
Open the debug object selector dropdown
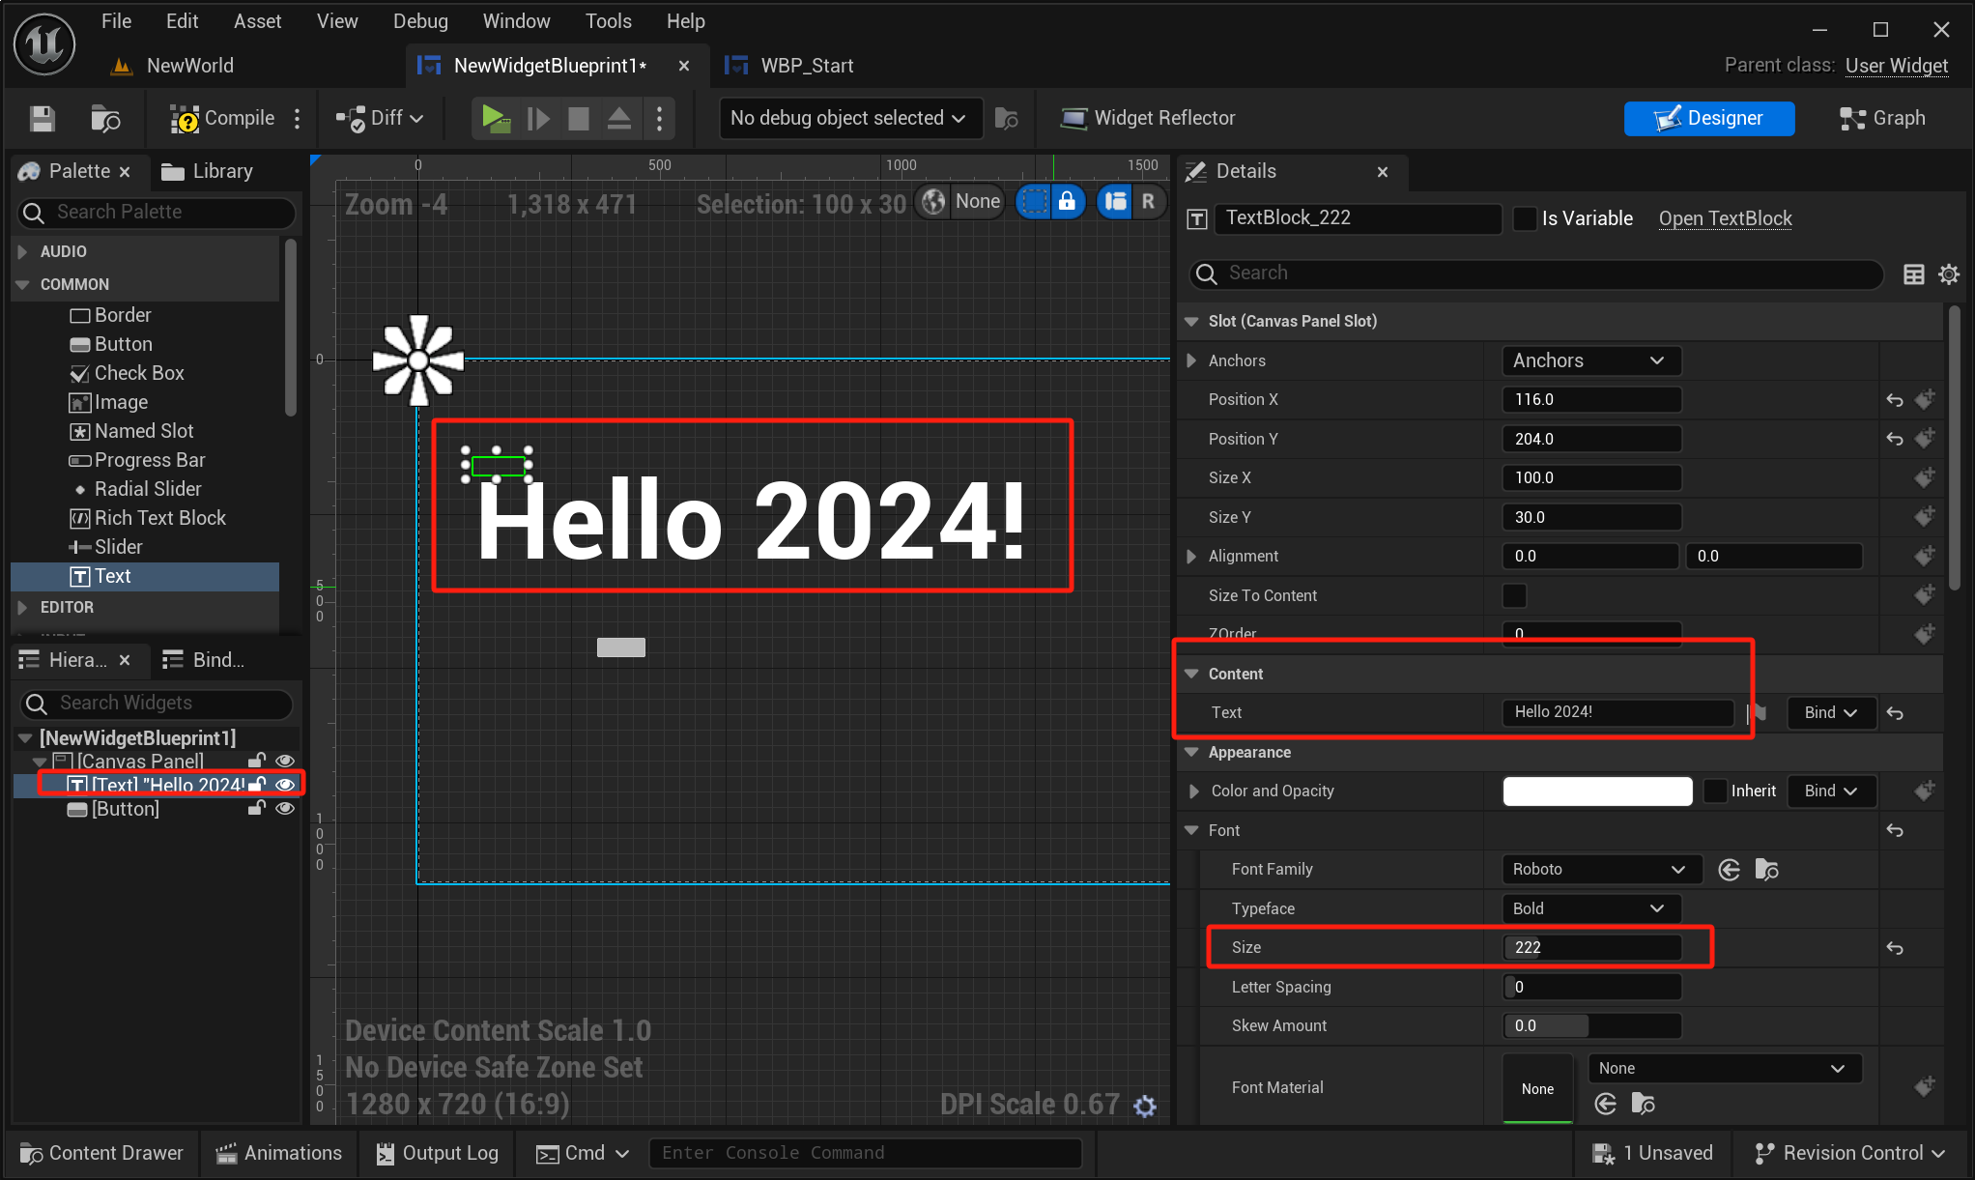pos(849,118)
